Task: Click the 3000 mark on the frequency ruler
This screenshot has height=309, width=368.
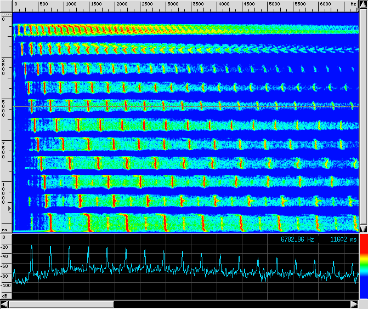Action: (x=172, y=4)
